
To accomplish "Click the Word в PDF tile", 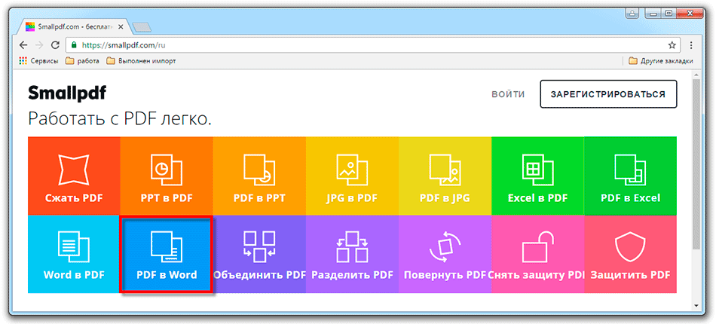I will (74, 254).
